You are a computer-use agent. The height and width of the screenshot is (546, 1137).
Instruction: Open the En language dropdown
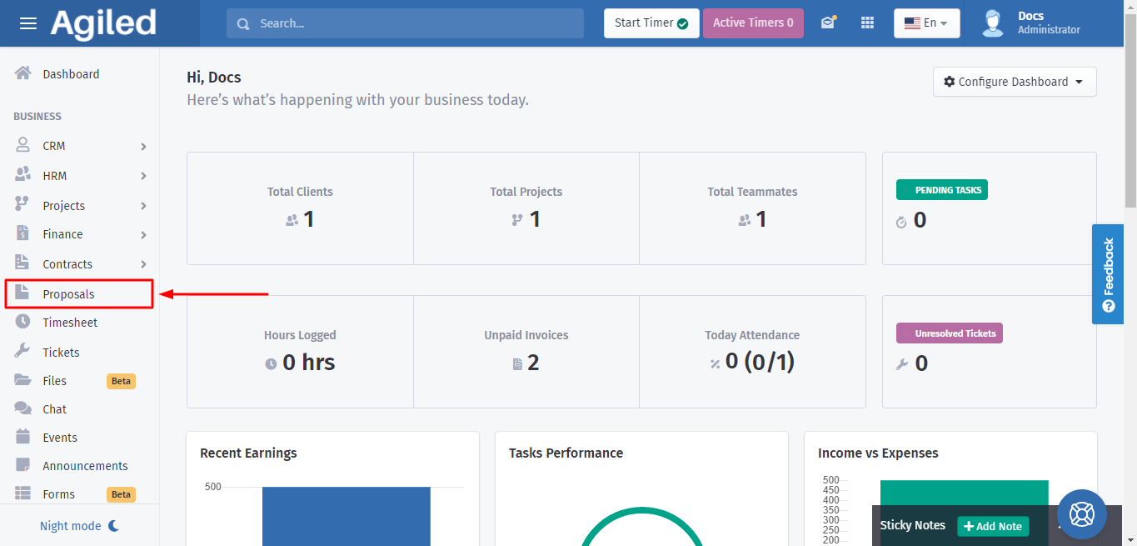tap(927, 23)
